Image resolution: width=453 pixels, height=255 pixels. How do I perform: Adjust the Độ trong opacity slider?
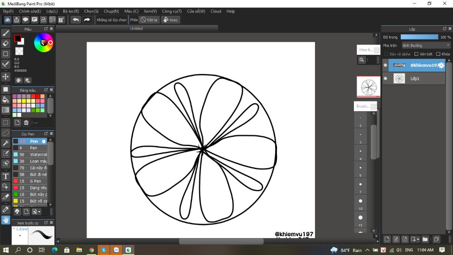coord(419,37)
